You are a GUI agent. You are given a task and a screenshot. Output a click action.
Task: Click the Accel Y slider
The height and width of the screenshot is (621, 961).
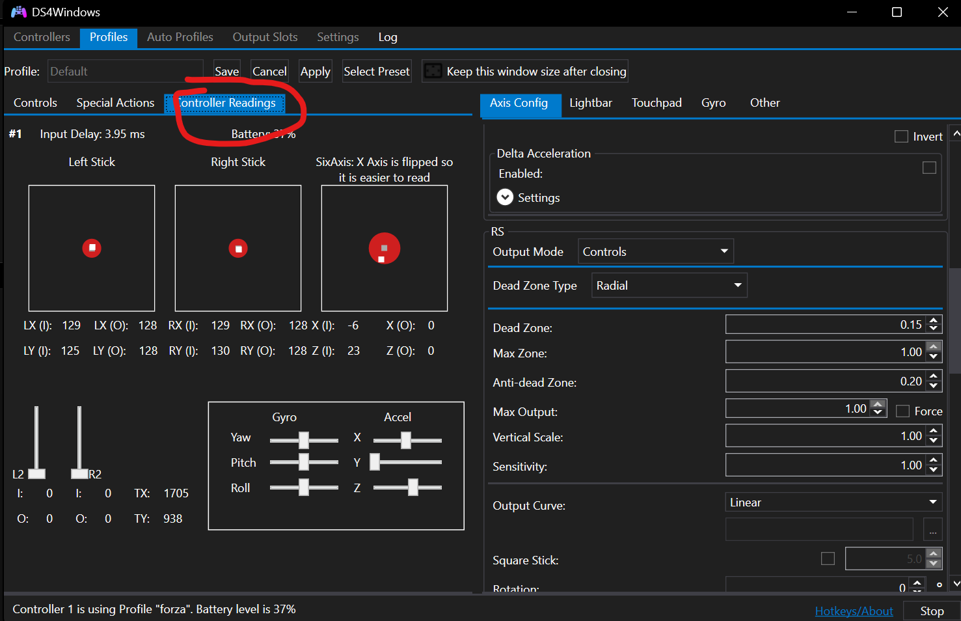pyautogui.click(x=407, y=462)
